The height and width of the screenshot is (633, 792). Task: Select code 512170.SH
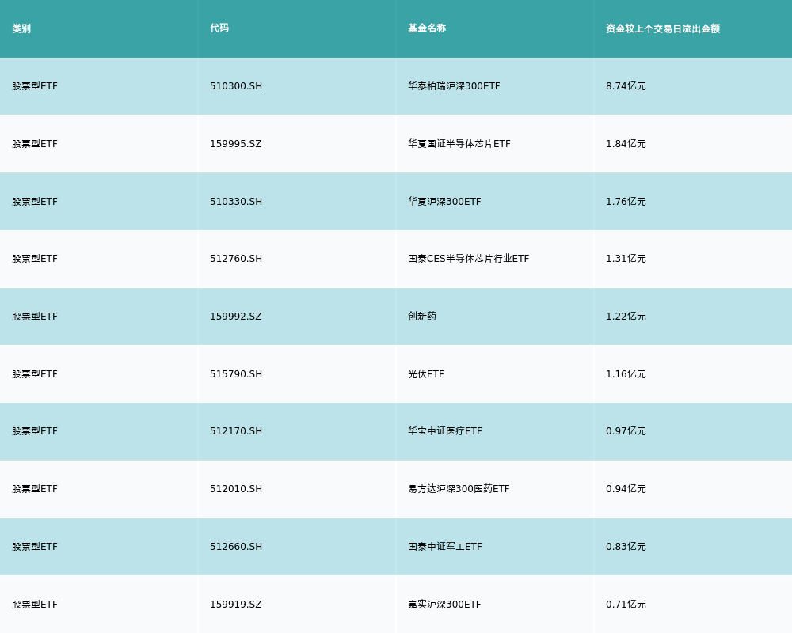236,431
